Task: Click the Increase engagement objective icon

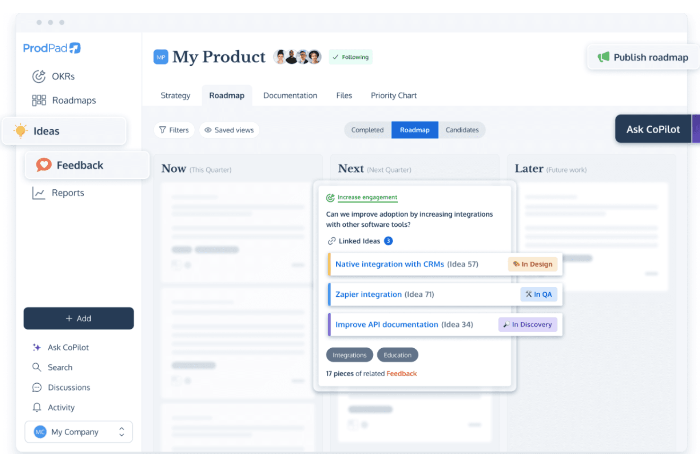Action: tap(330, 198)
